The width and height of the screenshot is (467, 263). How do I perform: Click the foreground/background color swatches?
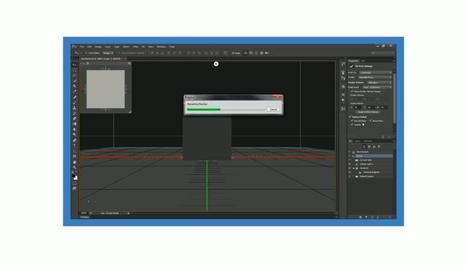[x=74, y=177]
